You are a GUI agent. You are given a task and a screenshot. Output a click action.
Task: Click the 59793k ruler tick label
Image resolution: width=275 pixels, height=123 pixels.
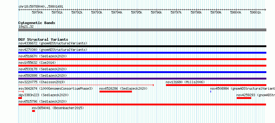97,12
